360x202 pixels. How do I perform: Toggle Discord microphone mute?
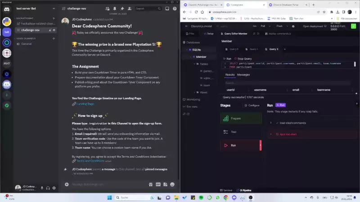click(x=42, y=188)
